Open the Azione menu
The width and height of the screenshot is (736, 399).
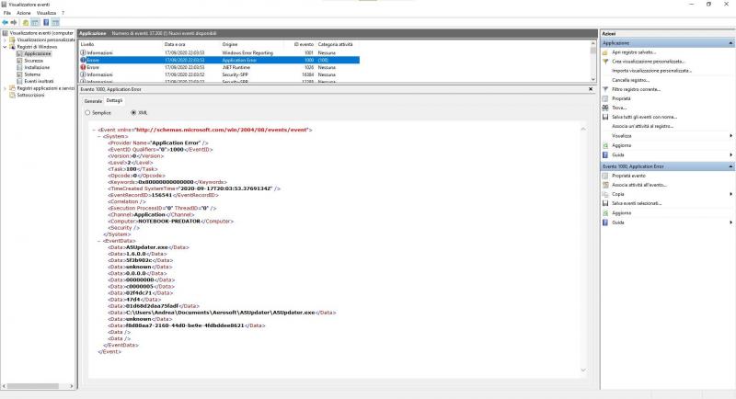[x=24, y=13]
